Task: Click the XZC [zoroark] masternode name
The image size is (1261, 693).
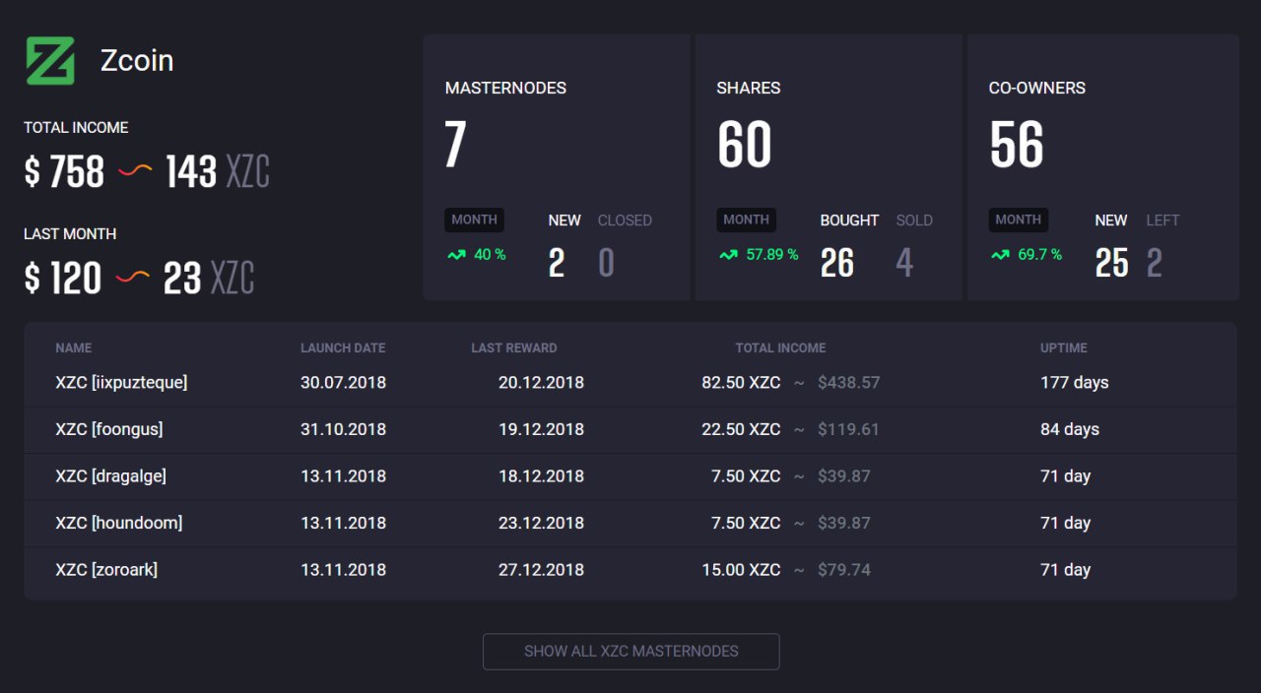Action: pyautogui.click(x=106, y=569)
